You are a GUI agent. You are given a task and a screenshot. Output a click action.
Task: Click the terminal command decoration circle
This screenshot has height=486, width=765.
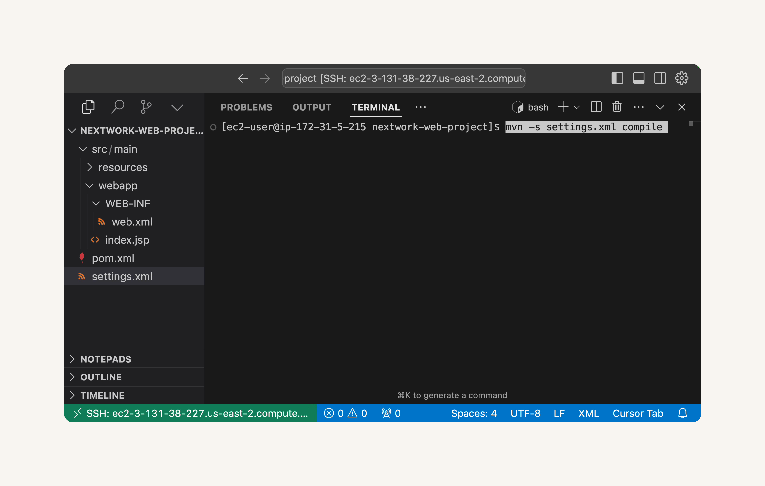pos(213,127)
